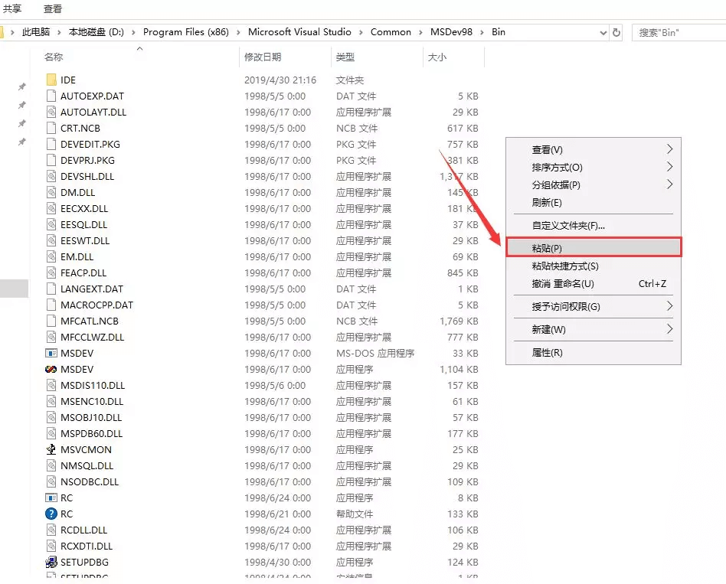Click the MFCATL.NCB file icon

51,321
